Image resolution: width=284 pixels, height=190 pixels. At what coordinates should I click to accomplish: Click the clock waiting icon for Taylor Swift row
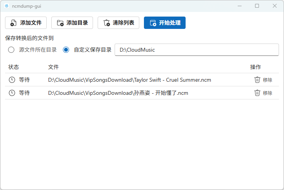[12, 80]
